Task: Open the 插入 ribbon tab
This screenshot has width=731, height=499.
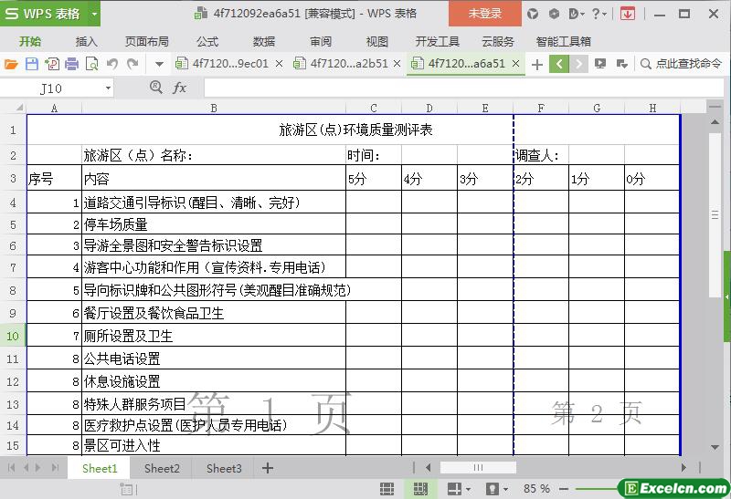Action: pyautogui.click(x=86, y=41)
